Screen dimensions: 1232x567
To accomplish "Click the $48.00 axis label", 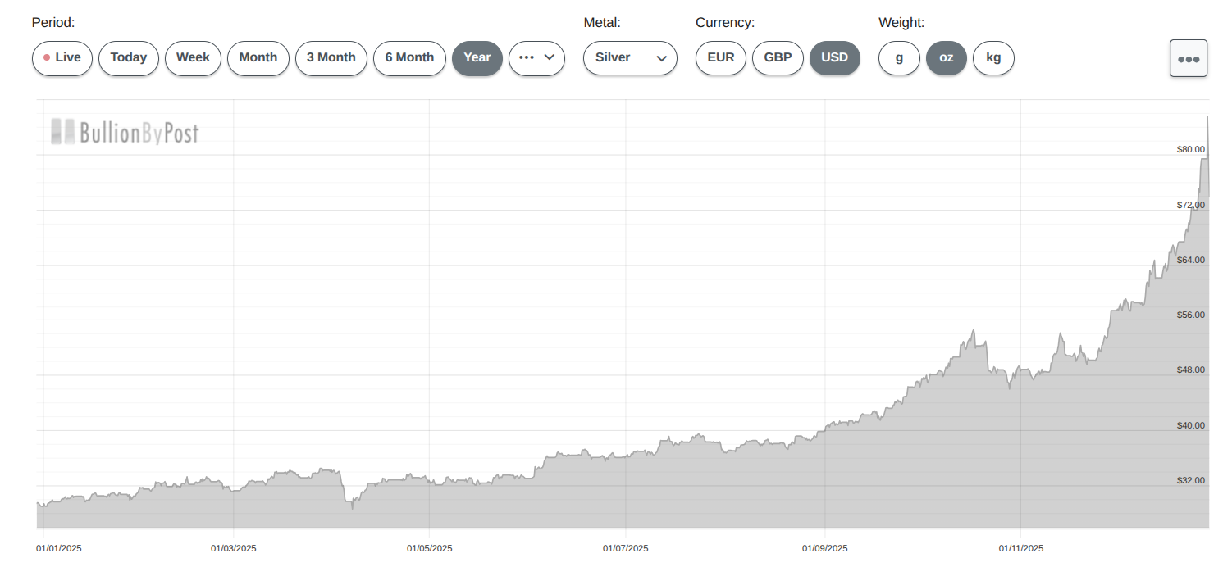I will click(x=1191, y=370).
